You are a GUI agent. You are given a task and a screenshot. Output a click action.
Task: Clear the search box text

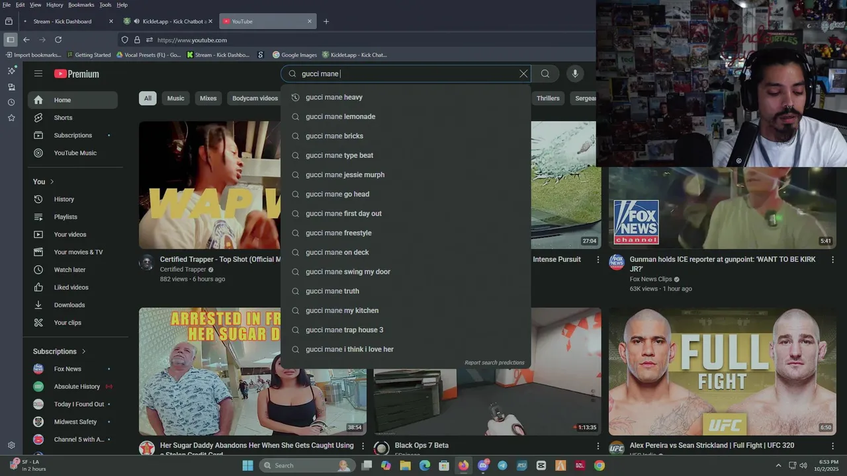(523, 74)
